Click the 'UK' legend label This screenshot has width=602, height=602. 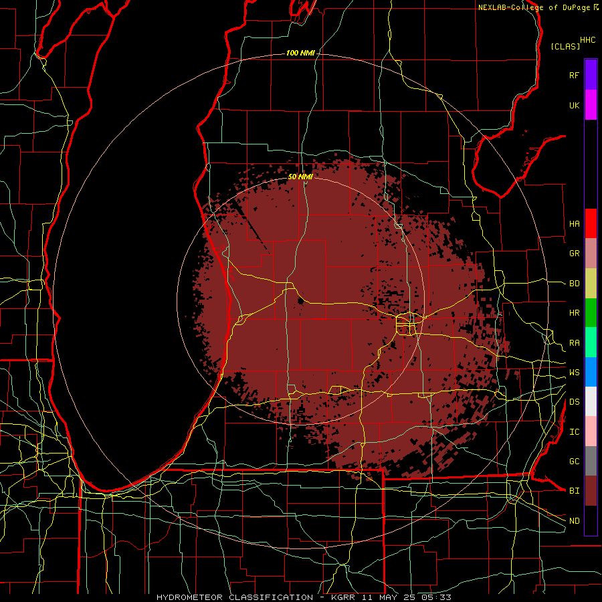(x=575, y=105)
